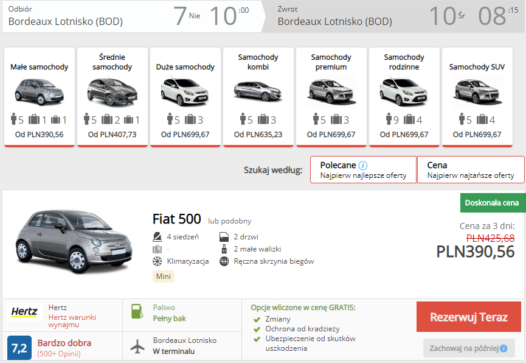Click the greyed large luggage icon

coord(157,249)
